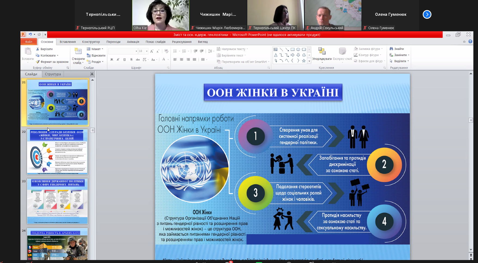Select the Triangle shape
The width and height of the screenshot is (478, 263).
click(276, 55)
